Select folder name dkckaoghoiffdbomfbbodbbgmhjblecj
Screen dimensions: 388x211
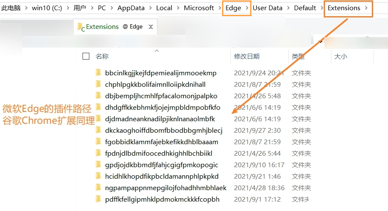coord(163,130)
